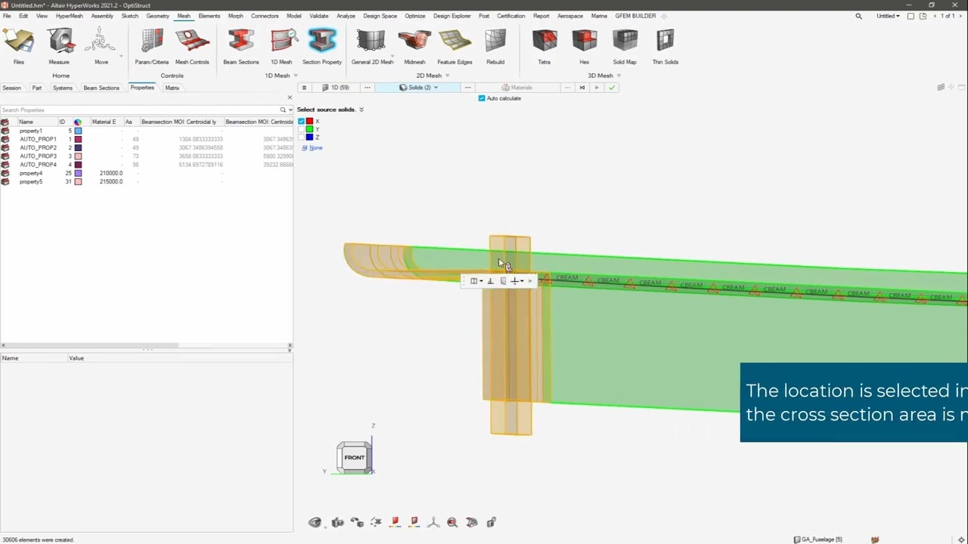Open the 2D Mesh group dropdown arrow
968x544 pixels.
click(x=447, y=76)
